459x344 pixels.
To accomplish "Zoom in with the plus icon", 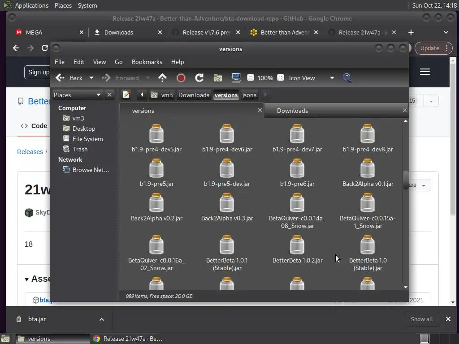I will pyautogui.click(x=281, y=78).
